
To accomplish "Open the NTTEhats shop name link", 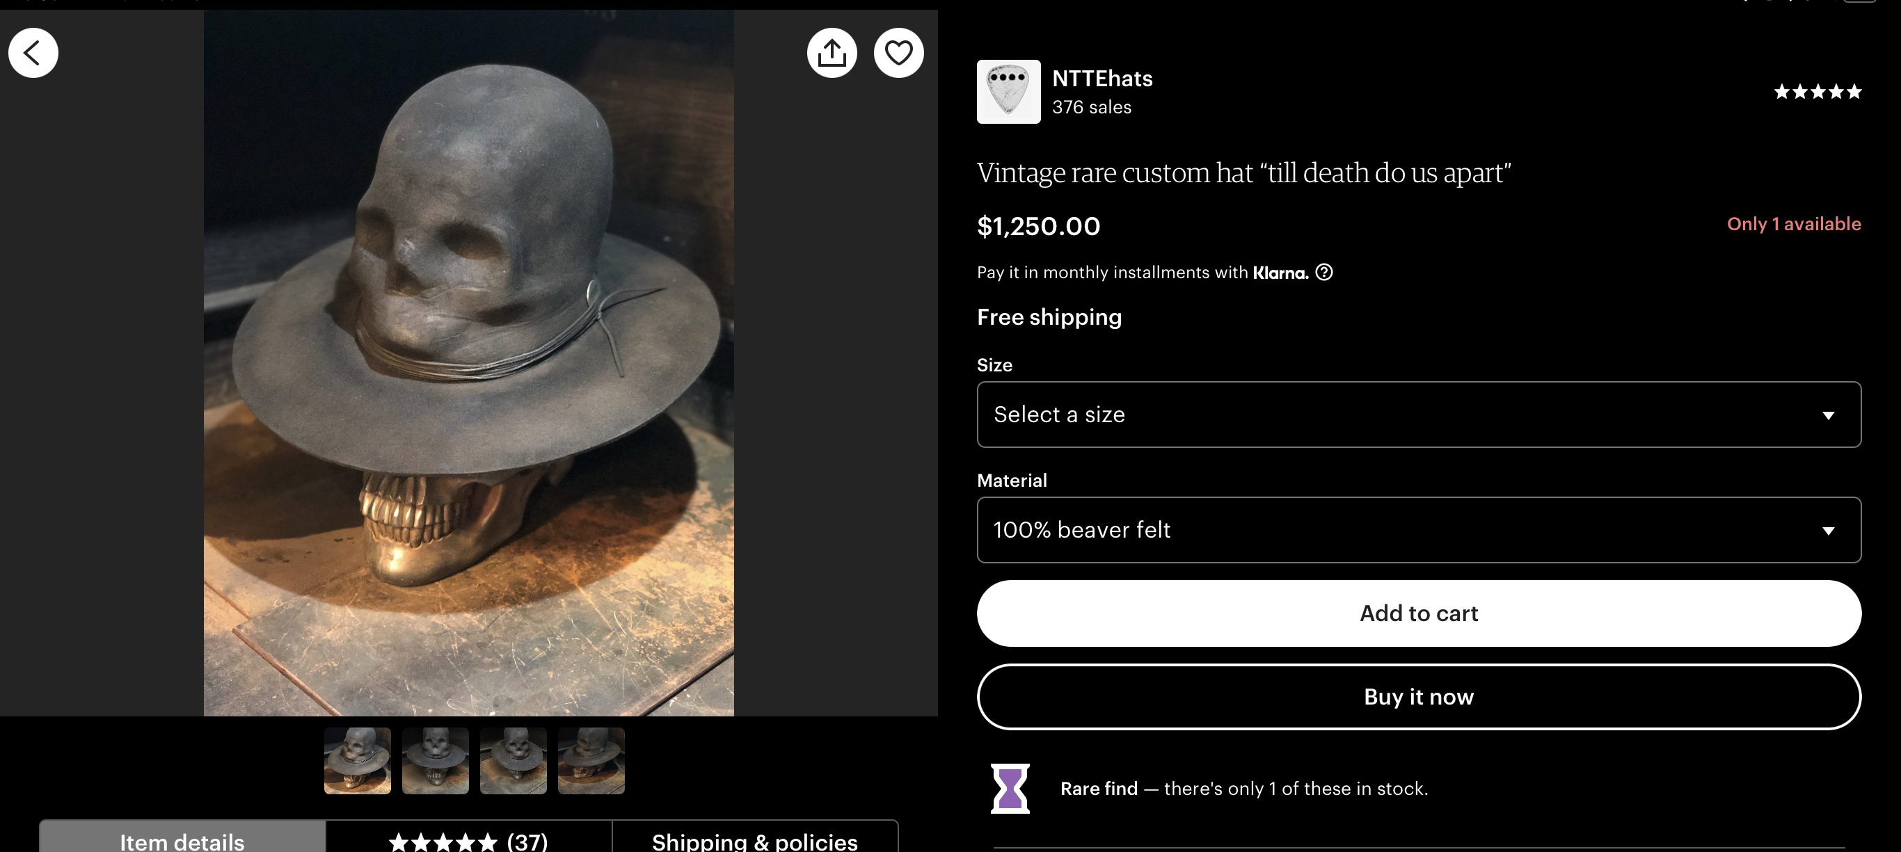I will [x=1101, y=78].
